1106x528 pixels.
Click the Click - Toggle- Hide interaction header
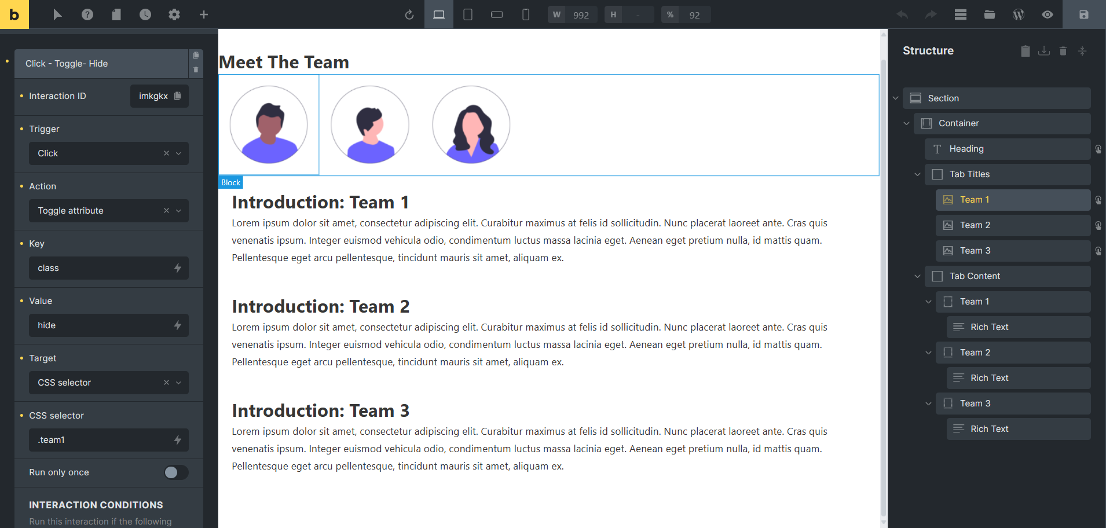point(101,64)
